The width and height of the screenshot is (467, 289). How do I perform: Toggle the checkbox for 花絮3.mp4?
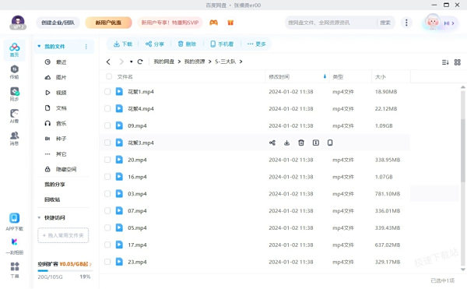pos(107,143)
